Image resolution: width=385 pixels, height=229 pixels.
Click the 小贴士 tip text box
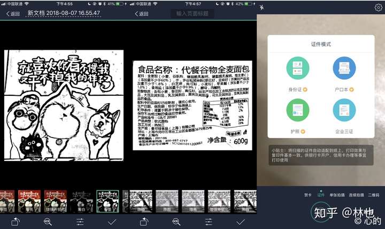coord(321,155)
